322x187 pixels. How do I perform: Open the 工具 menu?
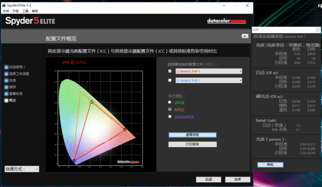(25, 11)
